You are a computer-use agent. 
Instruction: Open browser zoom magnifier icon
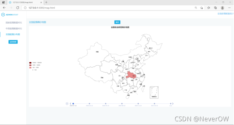(x=196, y=8)
